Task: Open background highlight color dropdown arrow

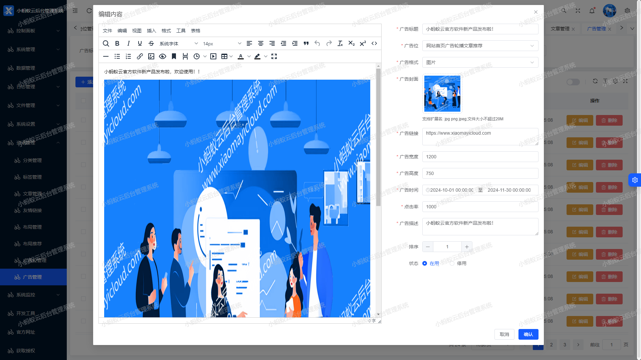Action: (x=266, y=56)
